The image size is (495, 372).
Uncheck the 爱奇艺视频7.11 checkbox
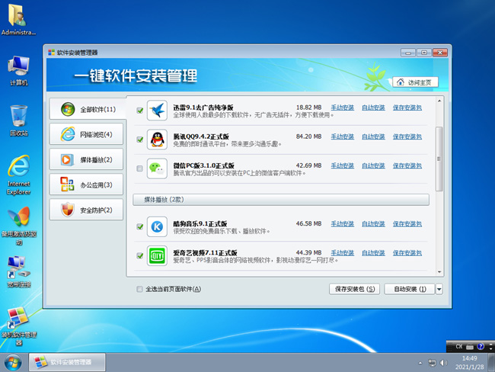(140, 255)
